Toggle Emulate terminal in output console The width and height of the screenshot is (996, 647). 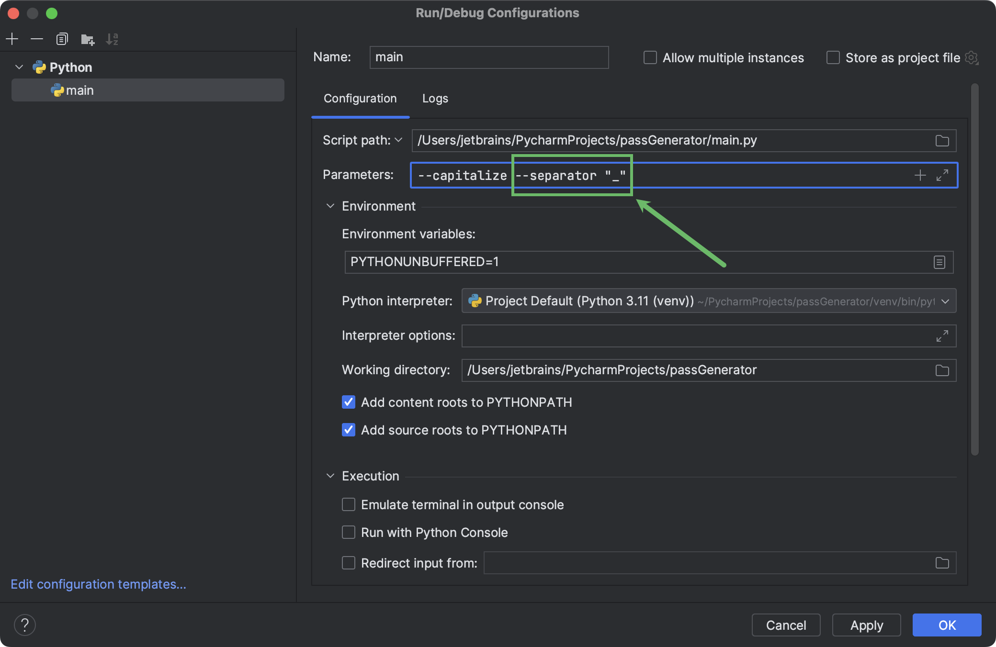tap(347, 504)
